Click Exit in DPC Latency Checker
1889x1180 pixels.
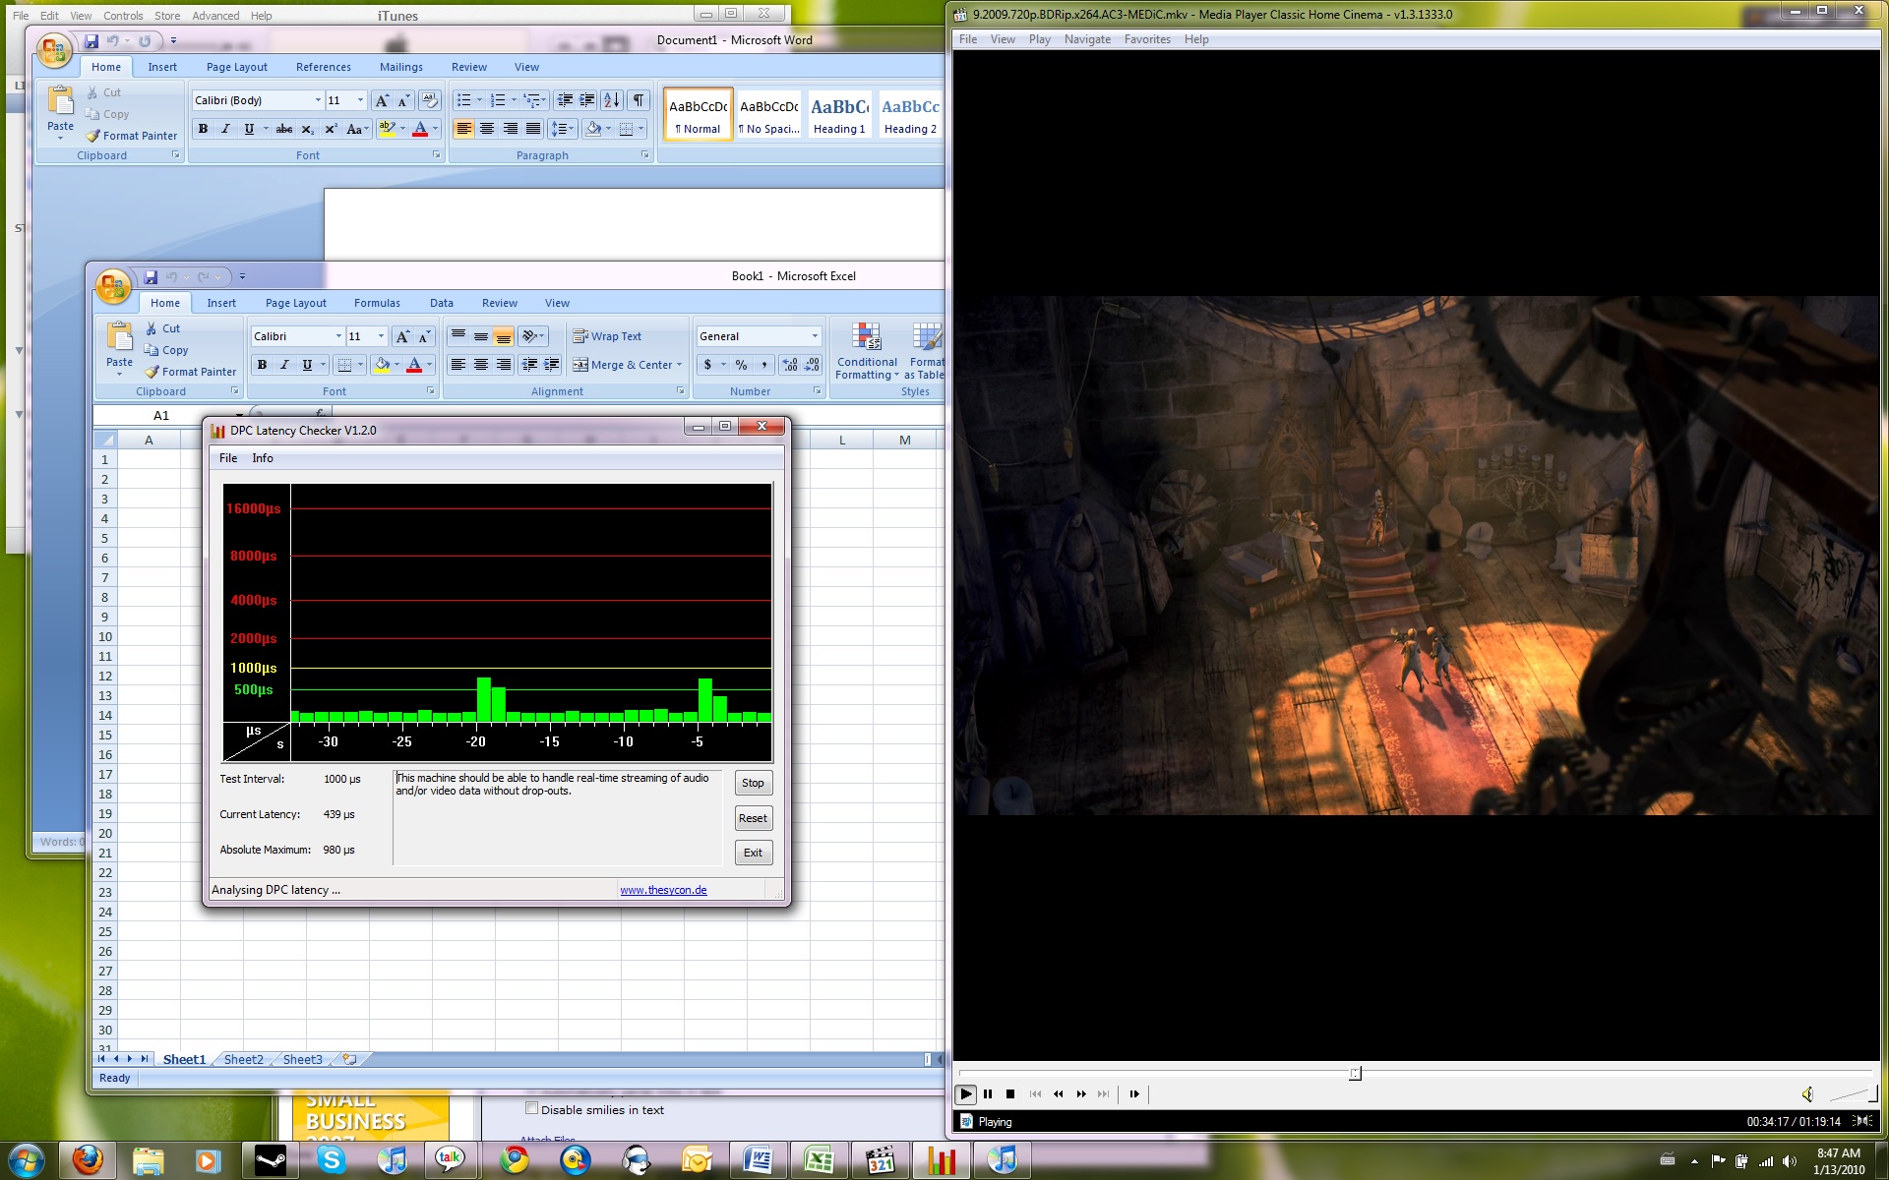(x=753, y=853)
